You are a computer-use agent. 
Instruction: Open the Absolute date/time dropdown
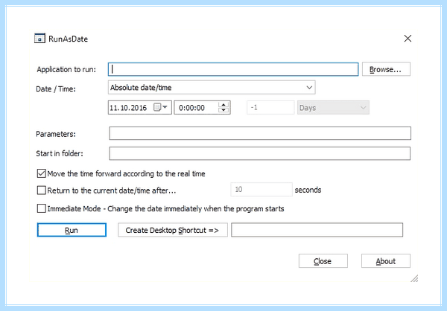click(x=212, y=88)
